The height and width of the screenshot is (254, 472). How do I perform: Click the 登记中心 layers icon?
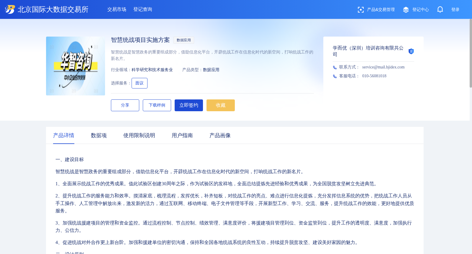point(406,10)
